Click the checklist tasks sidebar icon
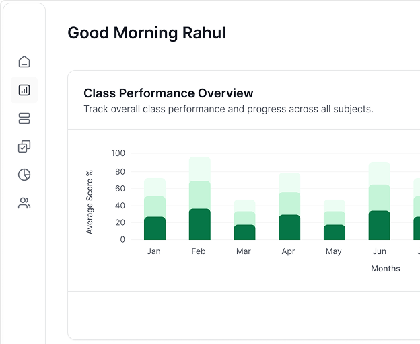Viewport: 420px width, 344px height. 24,146
